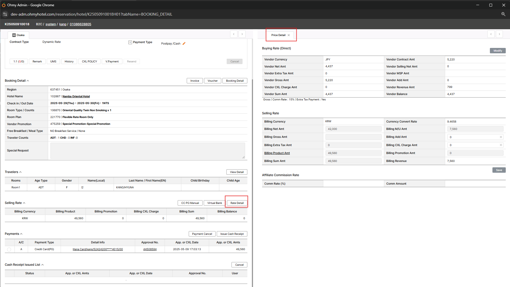Collapse the Travelers section
This screenshot has width=510, height=287.
[x=20, y=172]
